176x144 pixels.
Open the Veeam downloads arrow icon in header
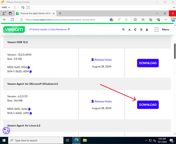pos(129,30)
